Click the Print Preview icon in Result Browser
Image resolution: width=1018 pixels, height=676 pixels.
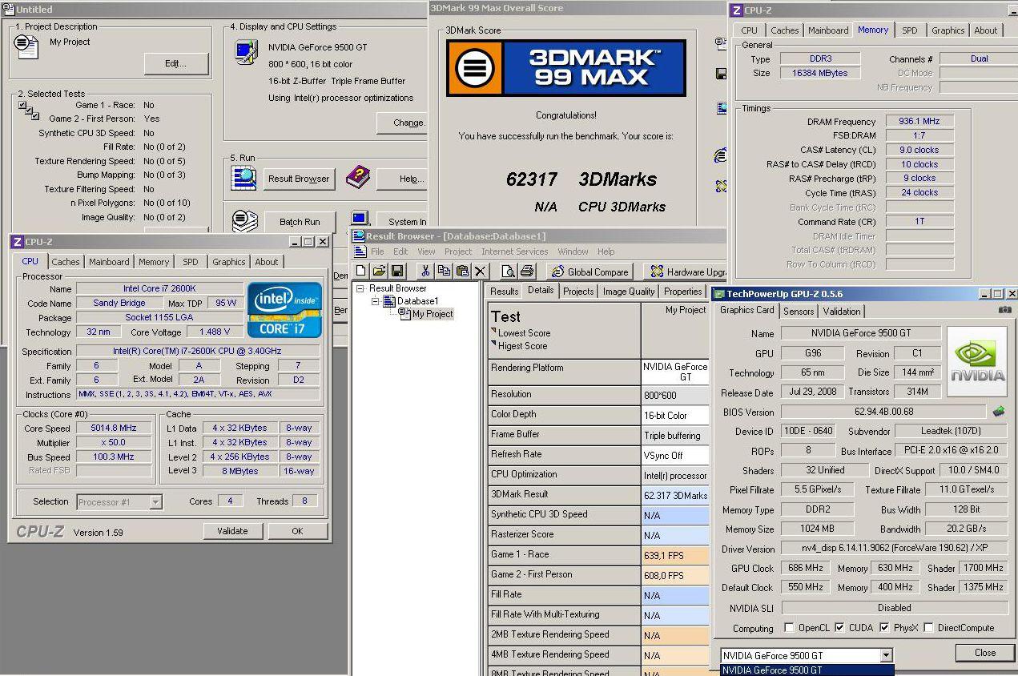(509, 272)
